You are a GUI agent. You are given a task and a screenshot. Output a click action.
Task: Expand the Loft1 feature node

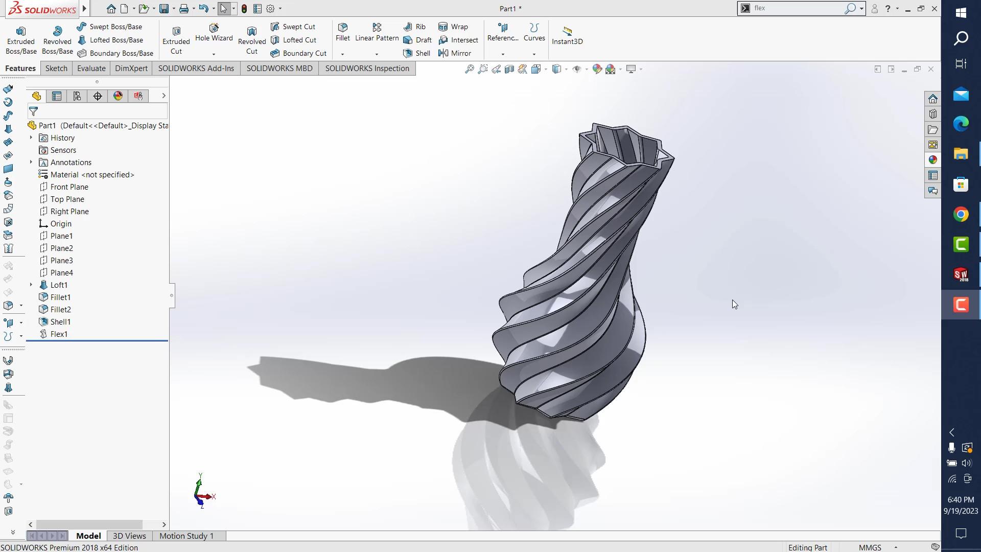coord(31,285)
